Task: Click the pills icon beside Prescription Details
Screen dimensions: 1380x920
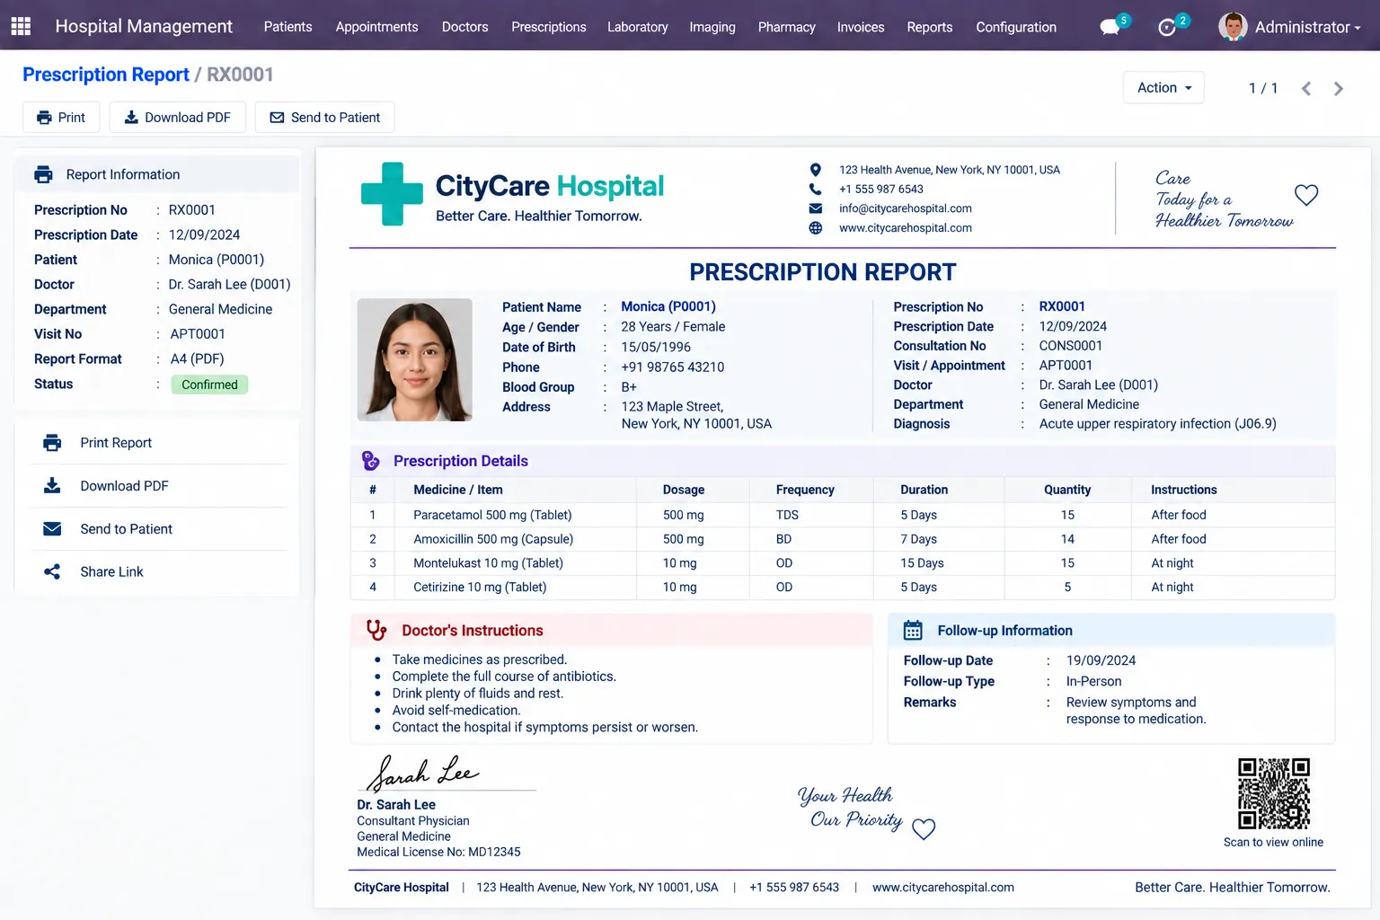Action: (370, 461)
